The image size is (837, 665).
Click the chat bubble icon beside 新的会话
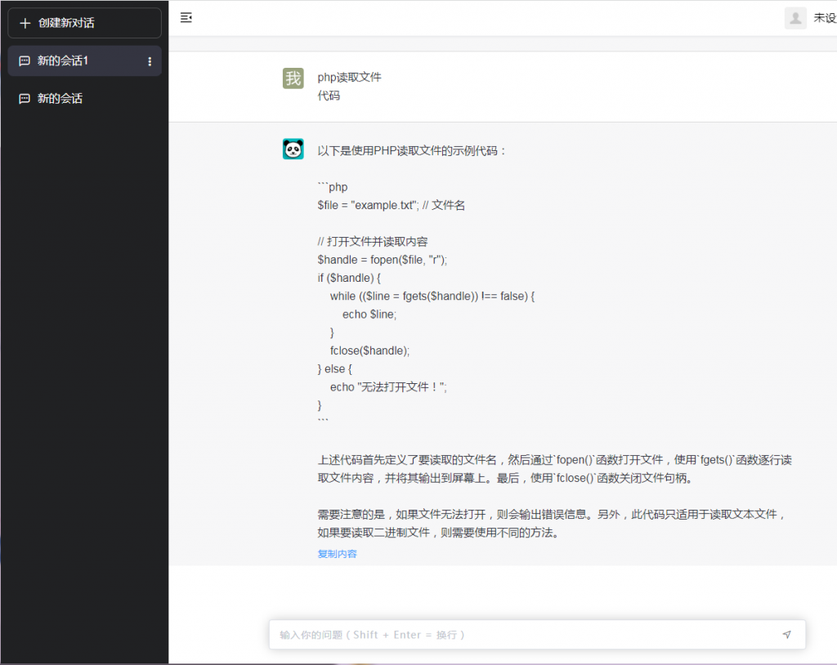25,99
